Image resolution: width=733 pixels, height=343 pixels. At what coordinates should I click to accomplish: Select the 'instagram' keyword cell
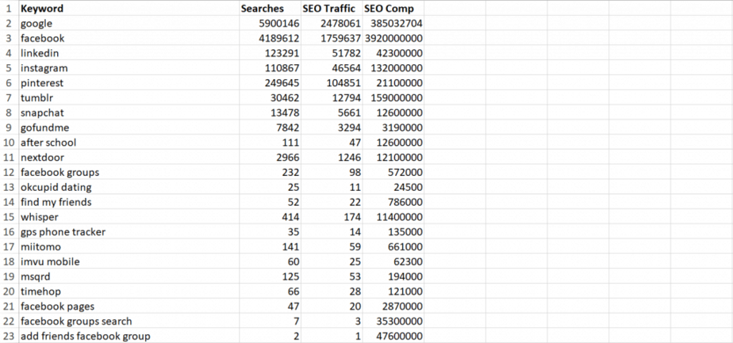[x=129, y=68]
